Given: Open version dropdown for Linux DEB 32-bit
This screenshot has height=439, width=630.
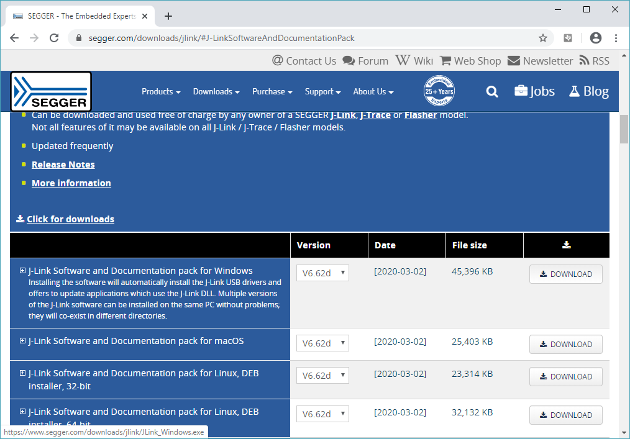Looking at the screenshot, I should tap(322, 375).
